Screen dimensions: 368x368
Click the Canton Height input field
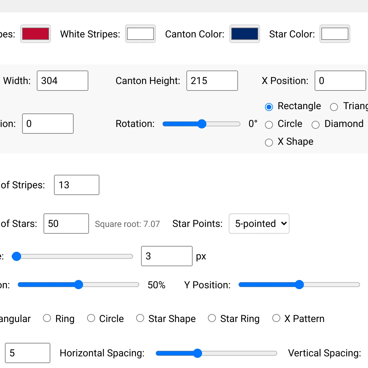(212, 81)
